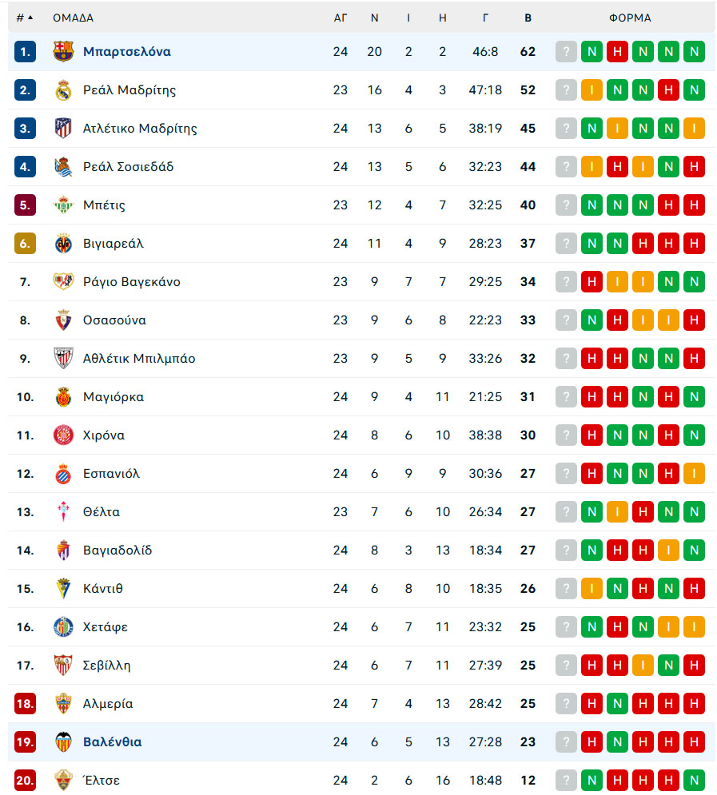Sort standings by the ΑΓ matches header
Screen dimensions: 717x795
point(341,18)
